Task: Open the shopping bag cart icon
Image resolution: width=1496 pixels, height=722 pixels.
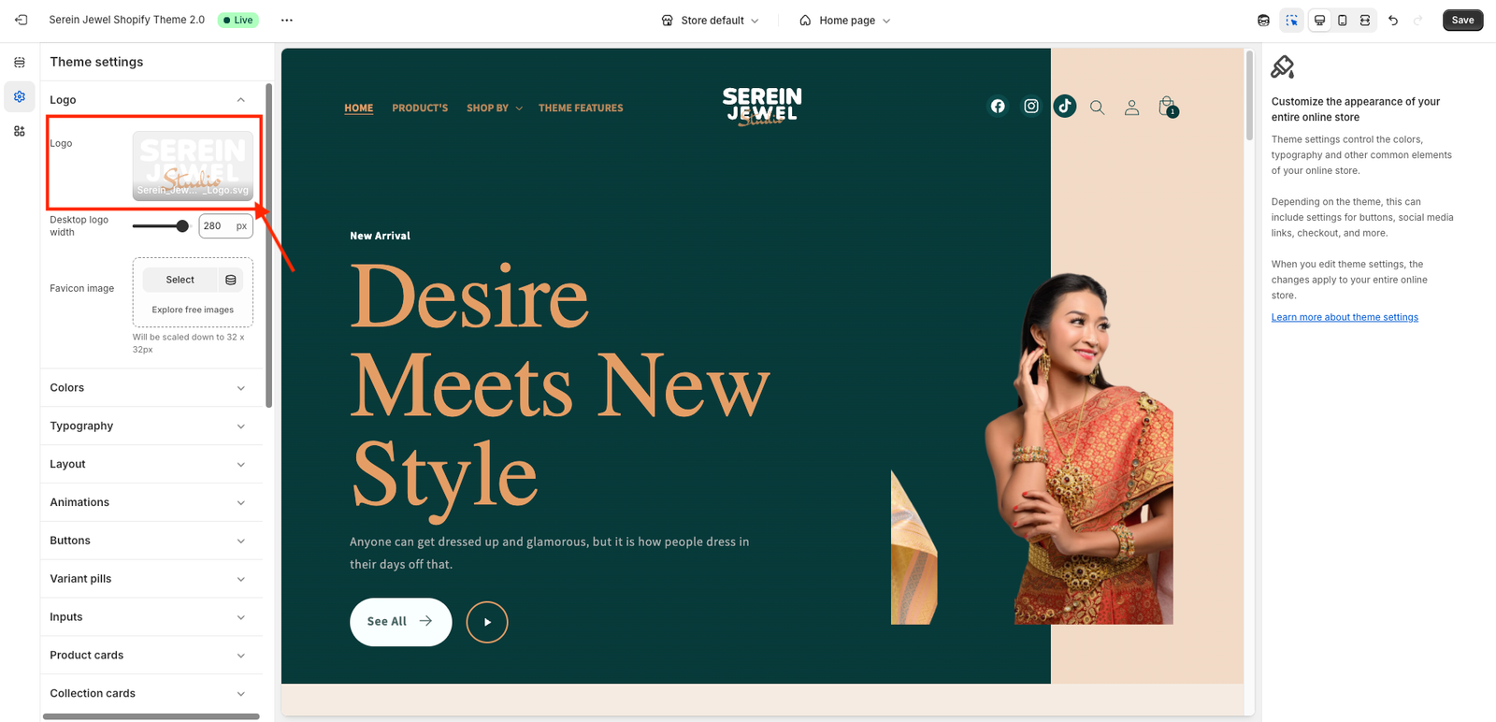Action: [x=1167, y=107]
